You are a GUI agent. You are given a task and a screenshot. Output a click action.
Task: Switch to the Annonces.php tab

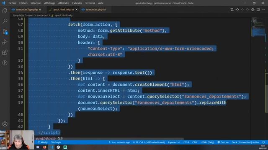[96, 10]
